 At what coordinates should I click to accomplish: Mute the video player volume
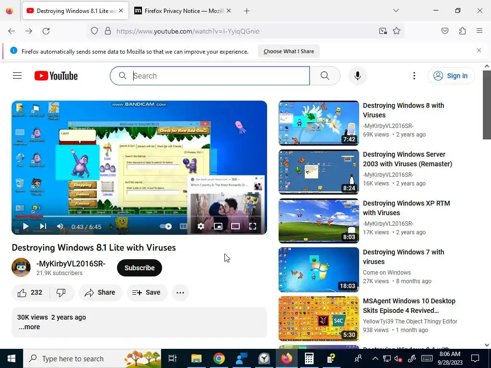[x=60, y=226]
